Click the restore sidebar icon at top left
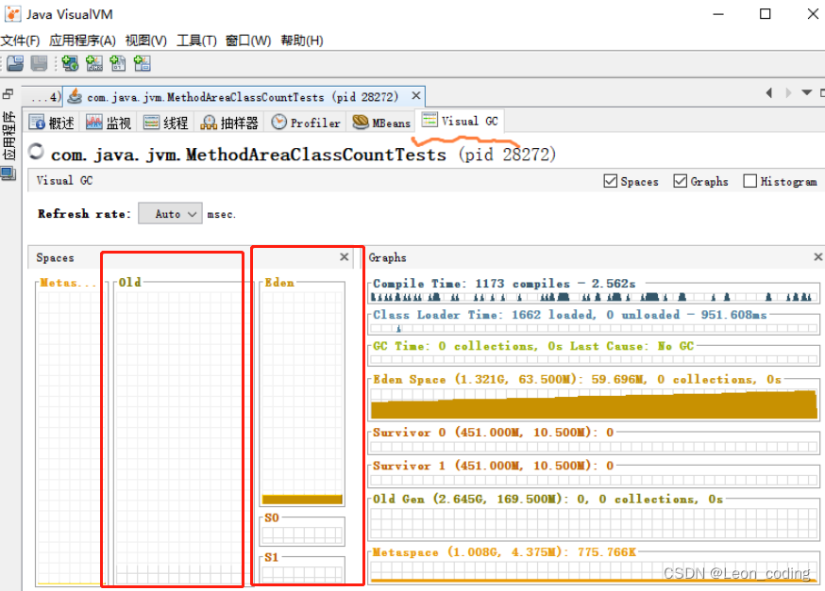The image size is (825, 591). pyautogui.click(x=8, y=94)
